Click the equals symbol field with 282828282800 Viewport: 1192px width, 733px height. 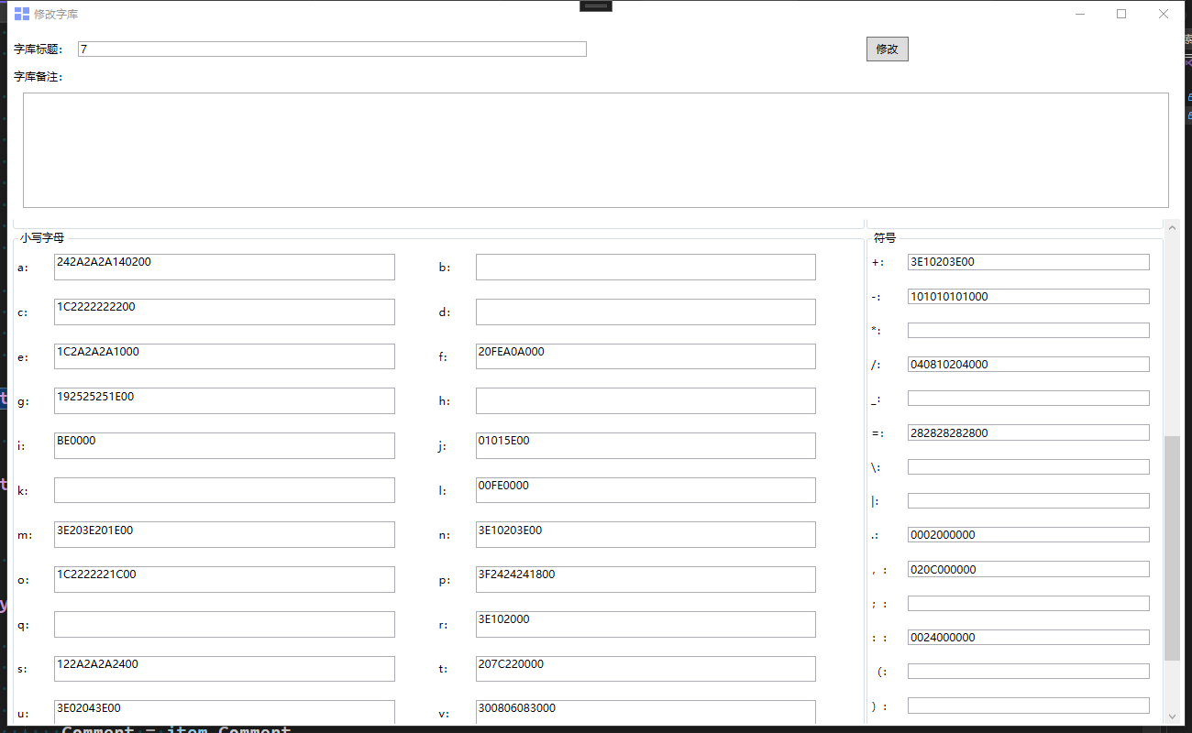1029,432
